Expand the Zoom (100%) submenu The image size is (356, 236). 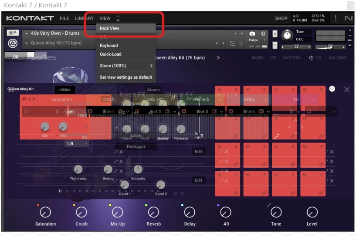point(126,66)
